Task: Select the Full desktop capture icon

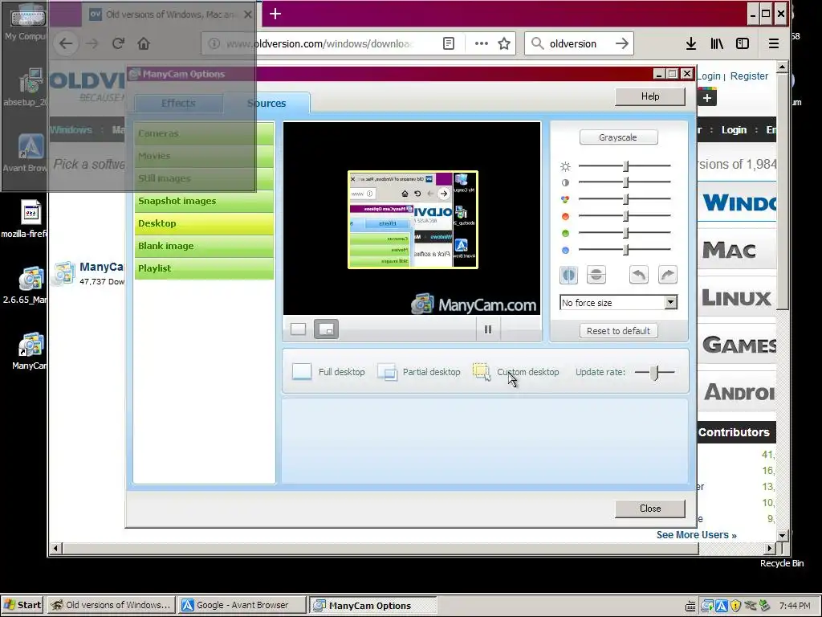Action: coord(302,371)
